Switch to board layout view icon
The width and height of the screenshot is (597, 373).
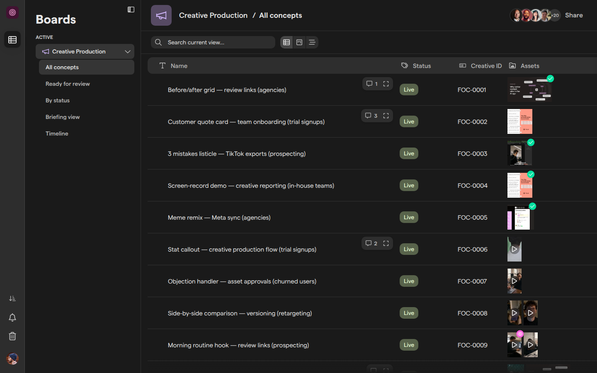pyautogui.click(x=299, y=42)
